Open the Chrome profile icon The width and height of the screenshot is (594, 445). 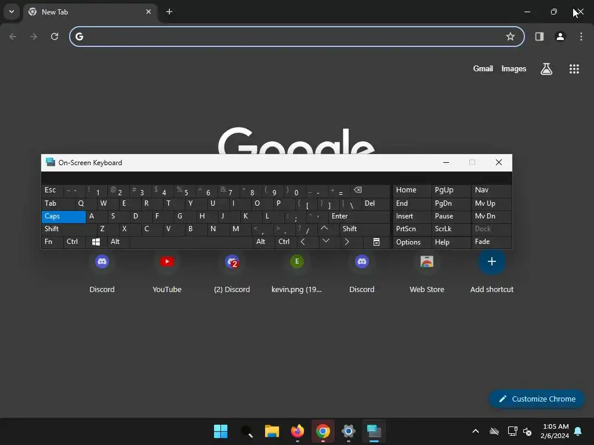560,37
